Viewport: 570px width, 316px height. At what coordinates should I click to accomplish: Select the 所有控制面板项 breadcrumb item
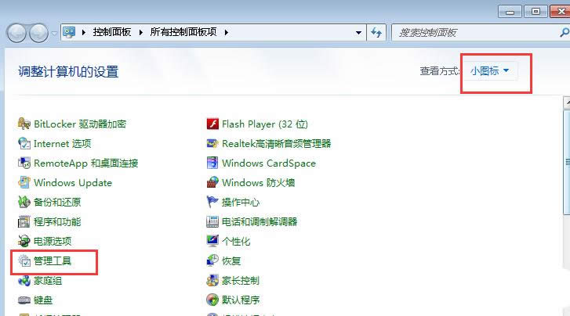187,32
